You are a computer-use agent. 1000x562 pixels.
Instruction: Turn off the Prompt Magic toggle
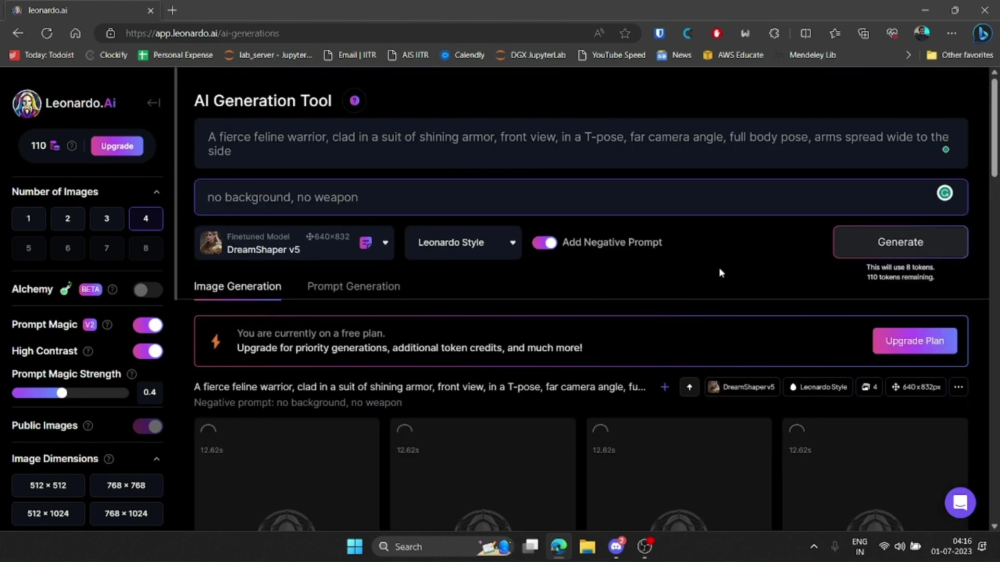(x=147, y=325)
